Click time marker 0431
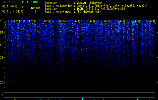This screenshot has width=158, height=100. pos(17,21)
